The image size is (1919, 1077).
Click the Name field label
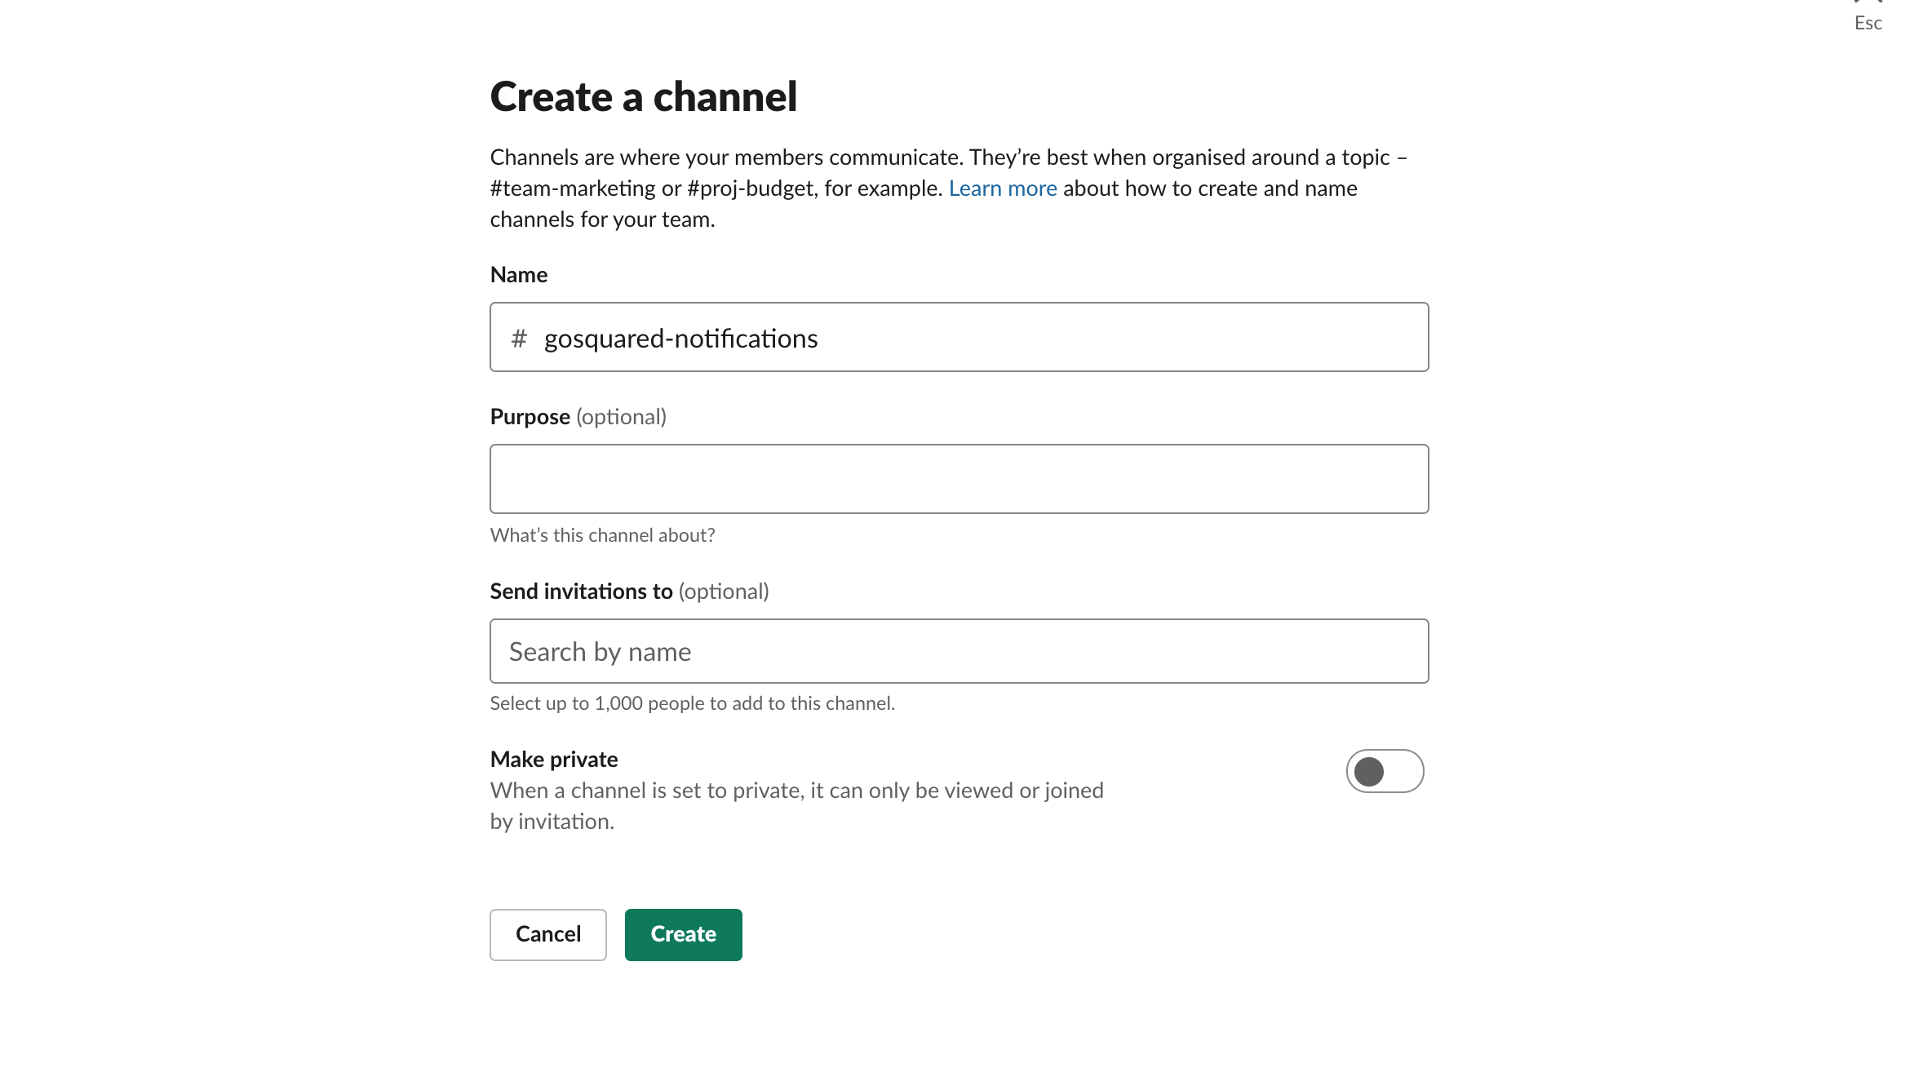pos(519,275)
